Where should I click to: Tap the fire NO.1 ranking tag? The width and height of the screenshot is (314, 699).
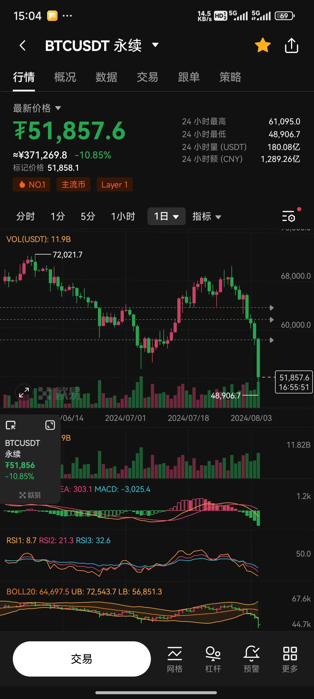[32, 185]
